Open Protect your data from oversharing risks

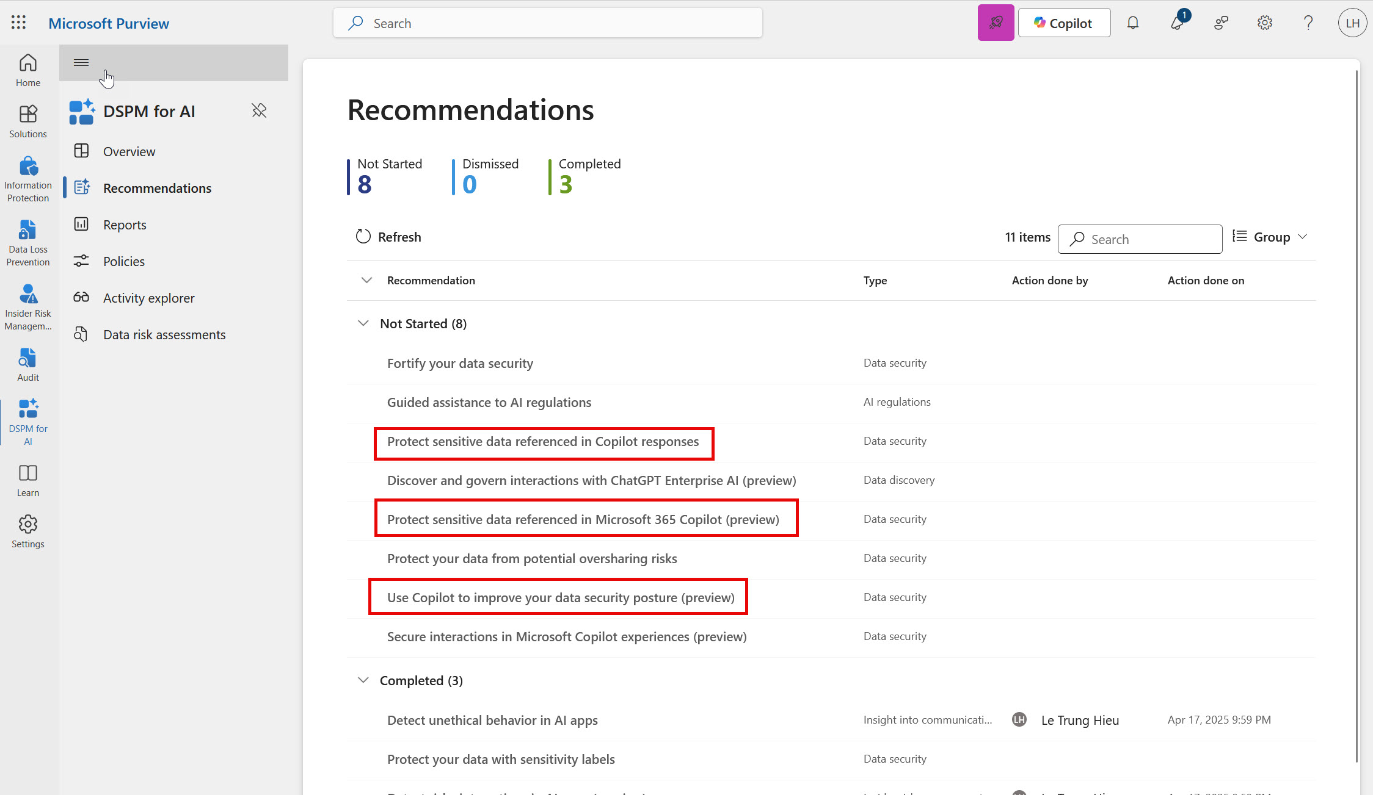point(532,558)
